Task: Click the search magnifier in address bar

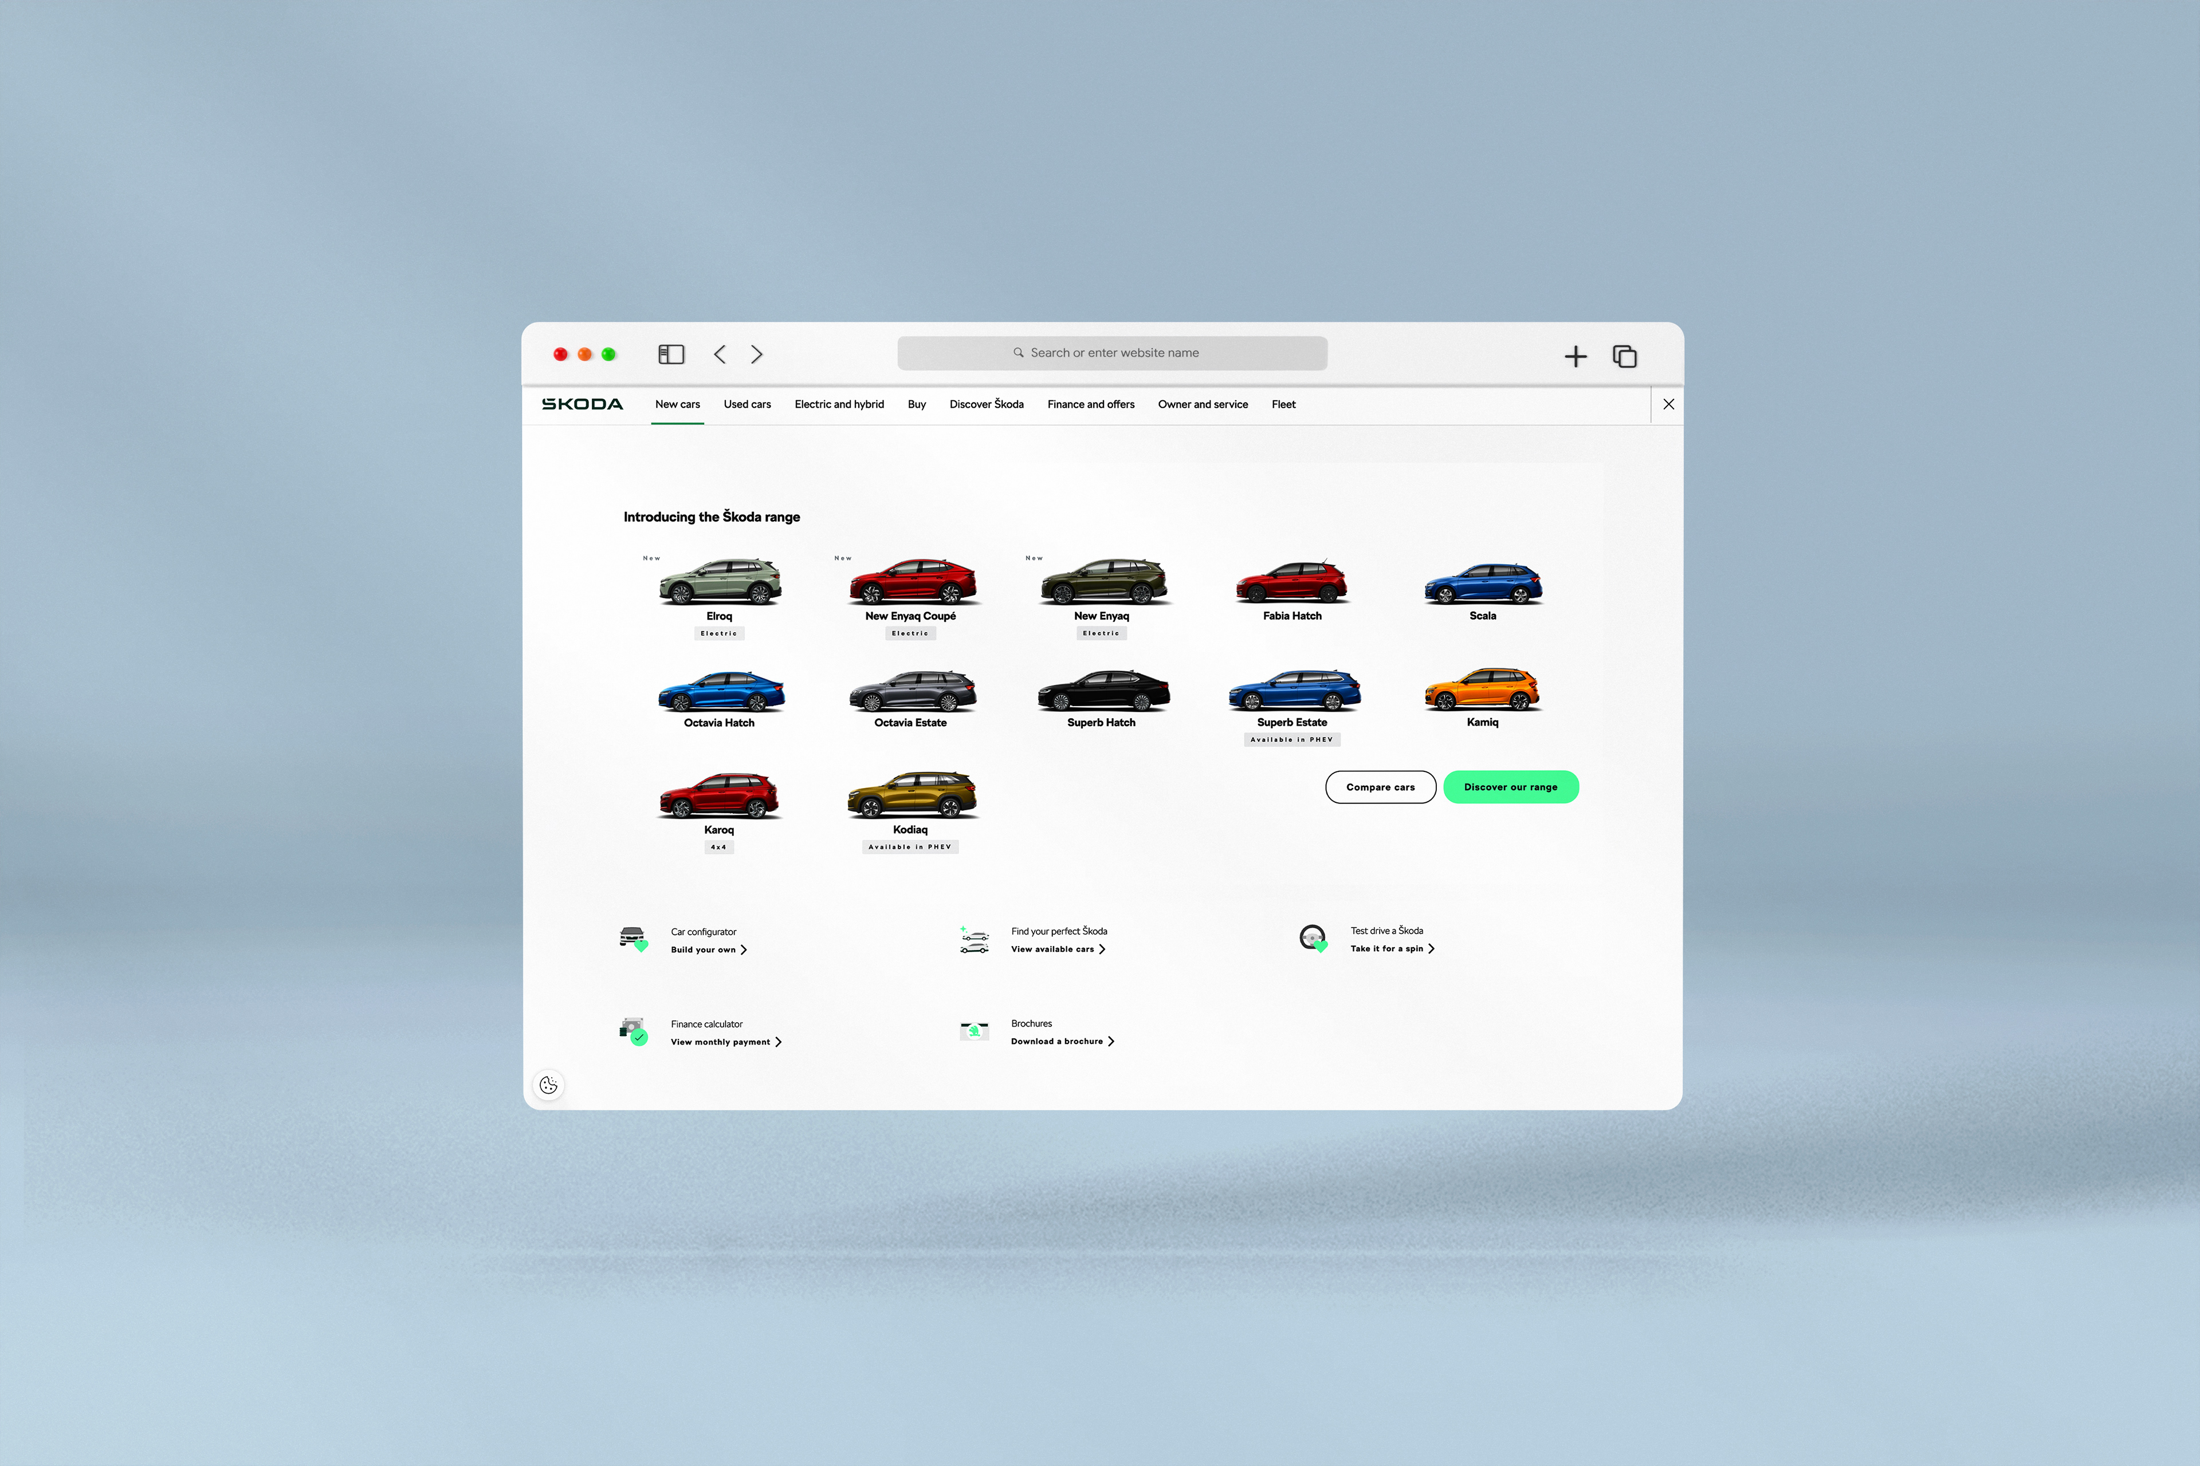Action: (1019, 353)
